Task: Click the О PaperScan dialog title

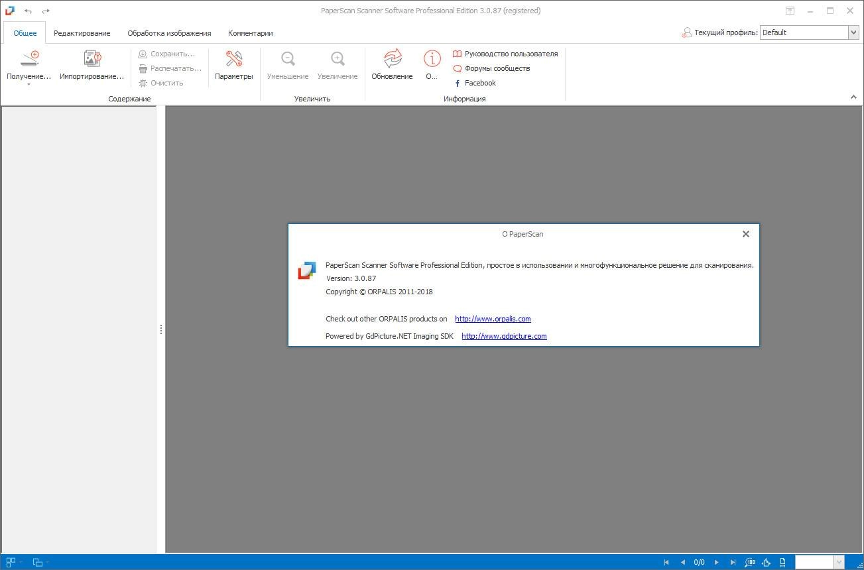Action: point(523,234)
